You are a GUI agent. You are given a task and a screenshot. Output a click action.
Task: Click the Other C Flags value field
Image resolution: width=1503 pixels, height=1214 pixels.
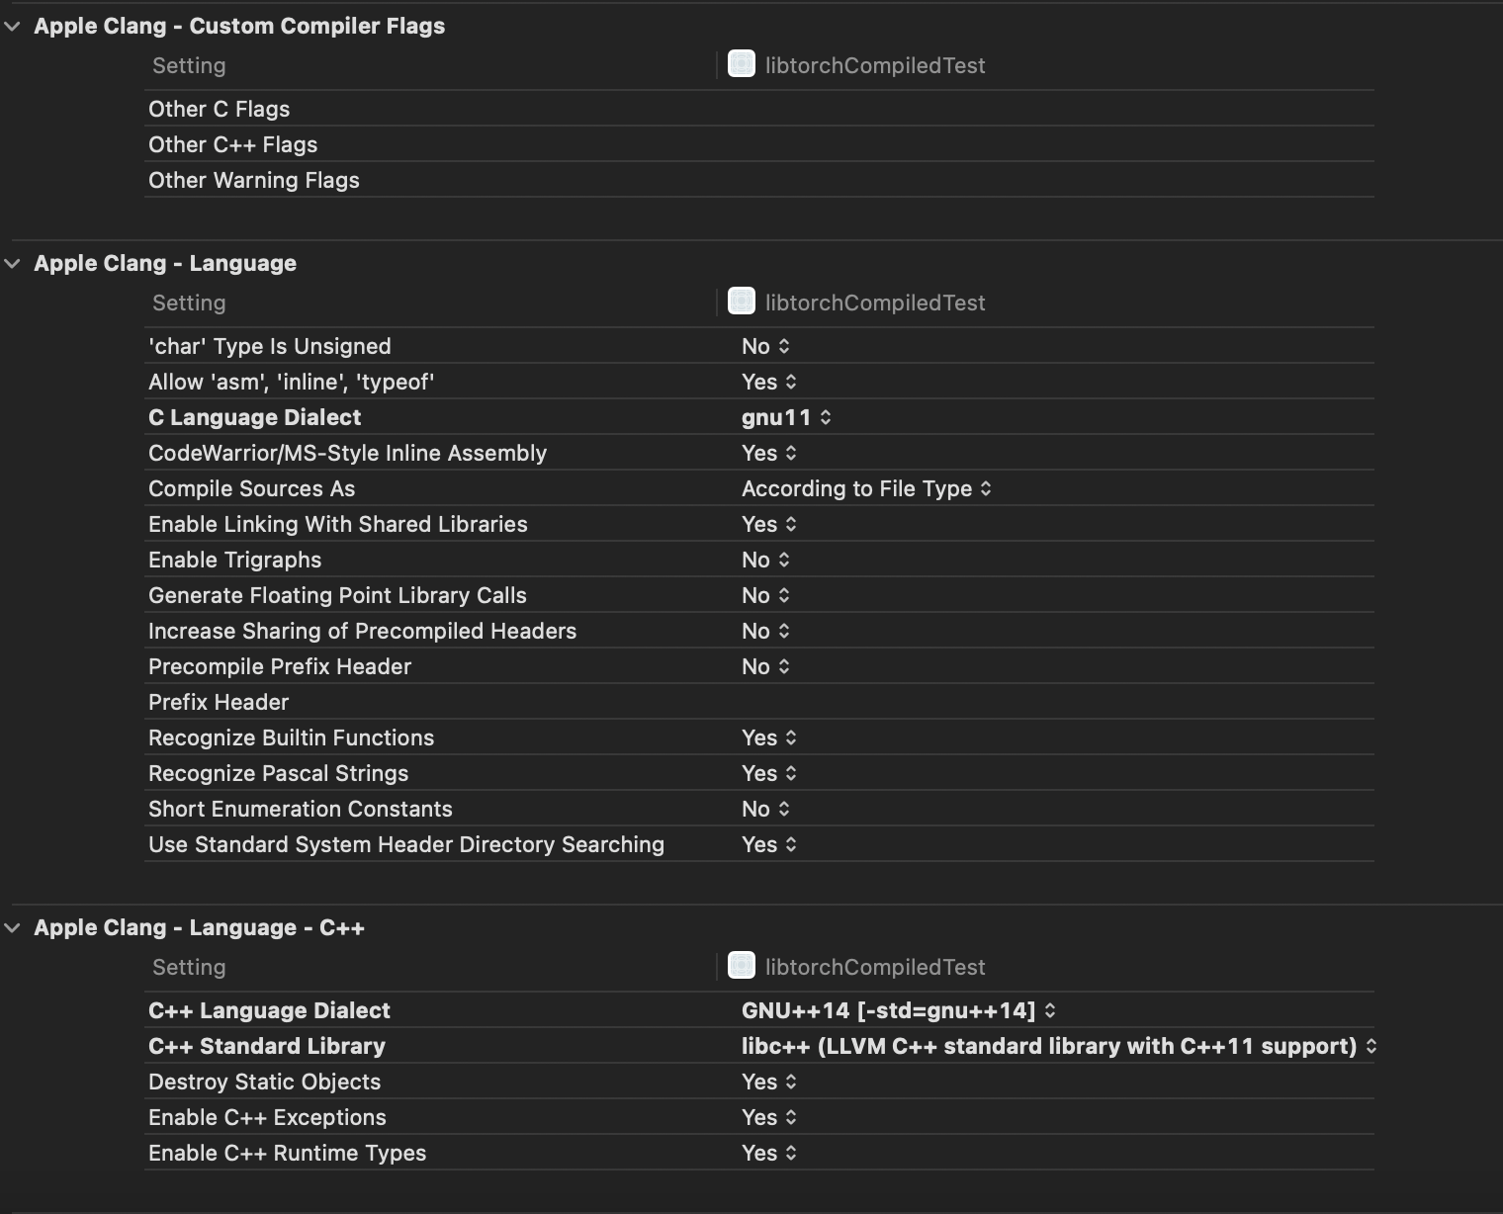(989, 109)
